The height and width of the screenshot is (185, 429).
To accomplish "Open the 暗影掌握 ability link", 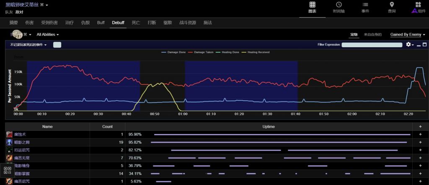I will pos(22,173).
